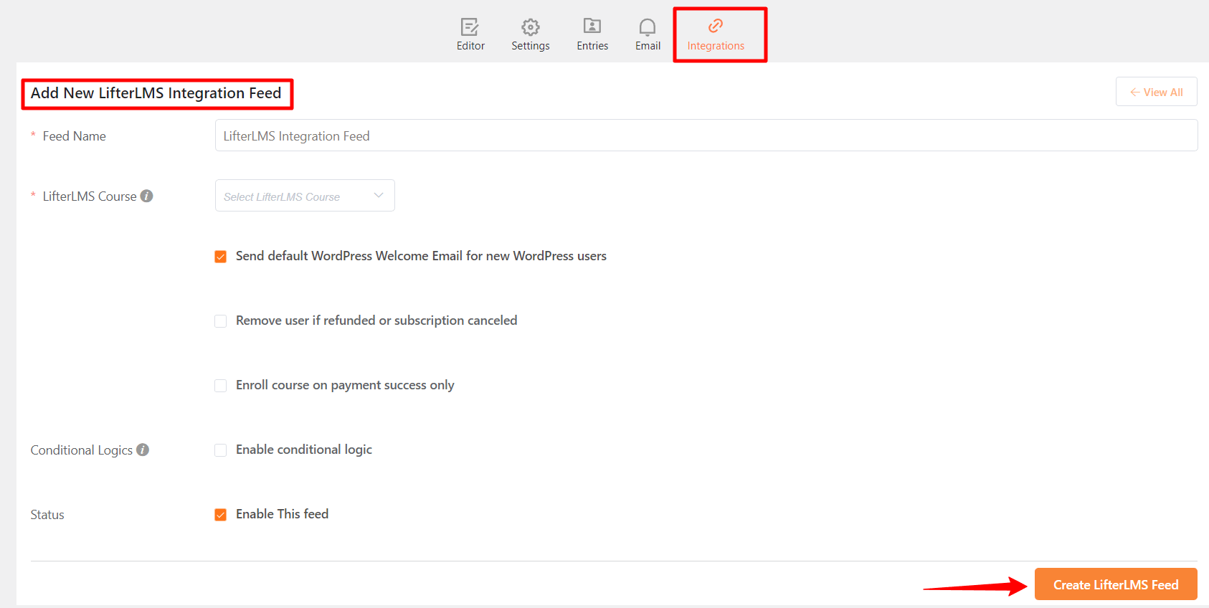Check Enable conditional logic
1209x608 pixels.
(x=221, y=450)
